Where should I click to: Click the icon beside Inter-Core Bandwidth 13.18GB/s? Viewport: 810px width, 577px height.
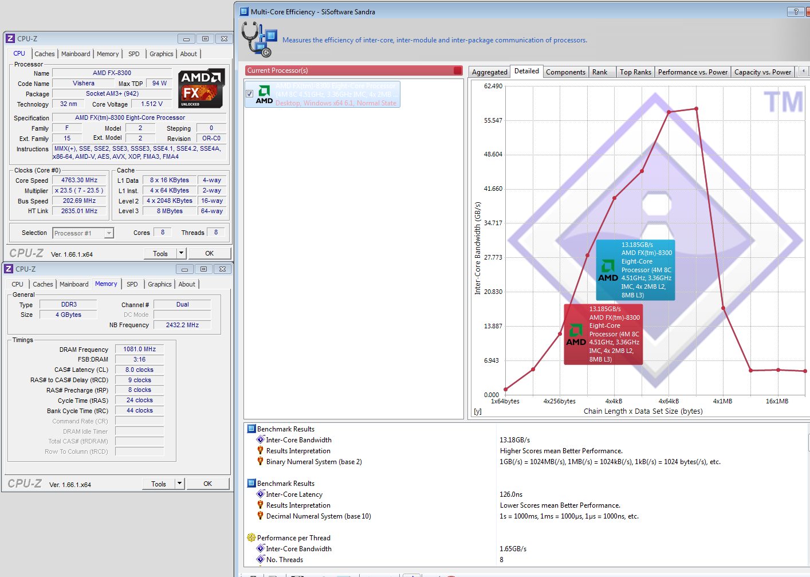[x=261, y=439]
